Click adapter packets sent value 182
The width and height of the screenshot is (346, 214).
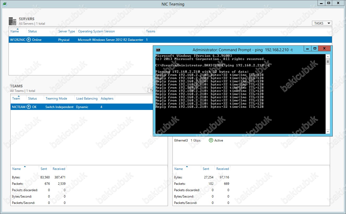coord(211,184)
